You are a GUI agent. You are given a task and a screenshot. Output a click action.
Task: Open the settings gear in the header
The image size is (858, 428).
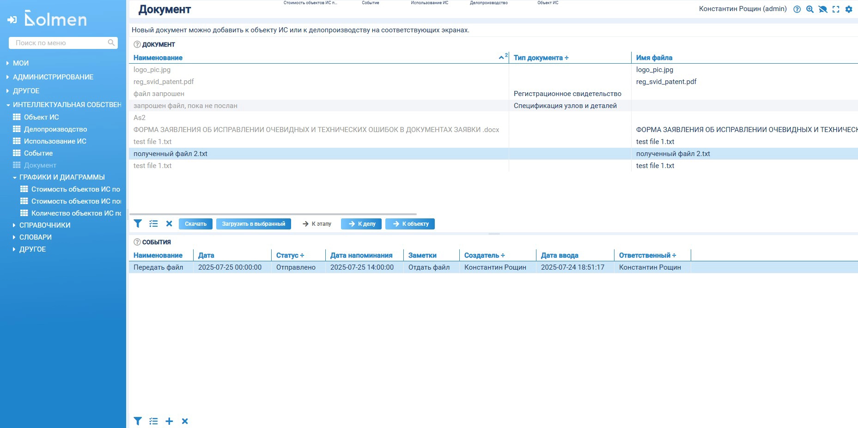click(x=849, y=9)
